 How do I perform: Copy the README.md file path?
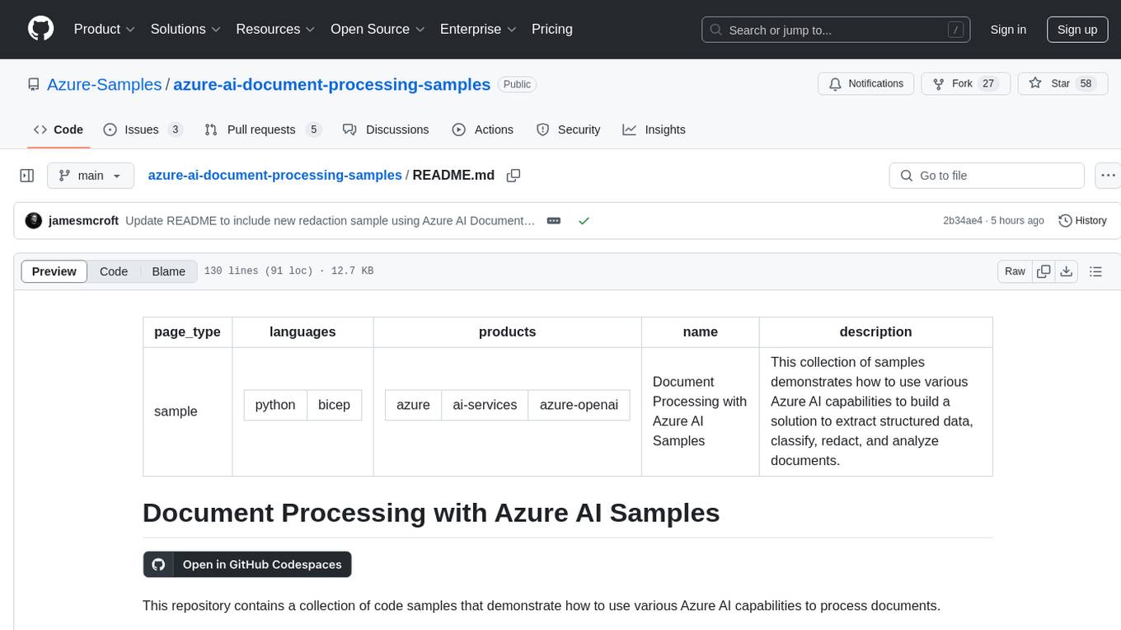point(514,176)
